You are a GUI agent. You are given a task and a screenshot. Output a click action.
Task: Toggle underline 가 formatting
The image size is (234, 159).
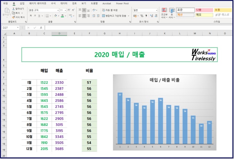pyautogui.click(x=39, y=16)
